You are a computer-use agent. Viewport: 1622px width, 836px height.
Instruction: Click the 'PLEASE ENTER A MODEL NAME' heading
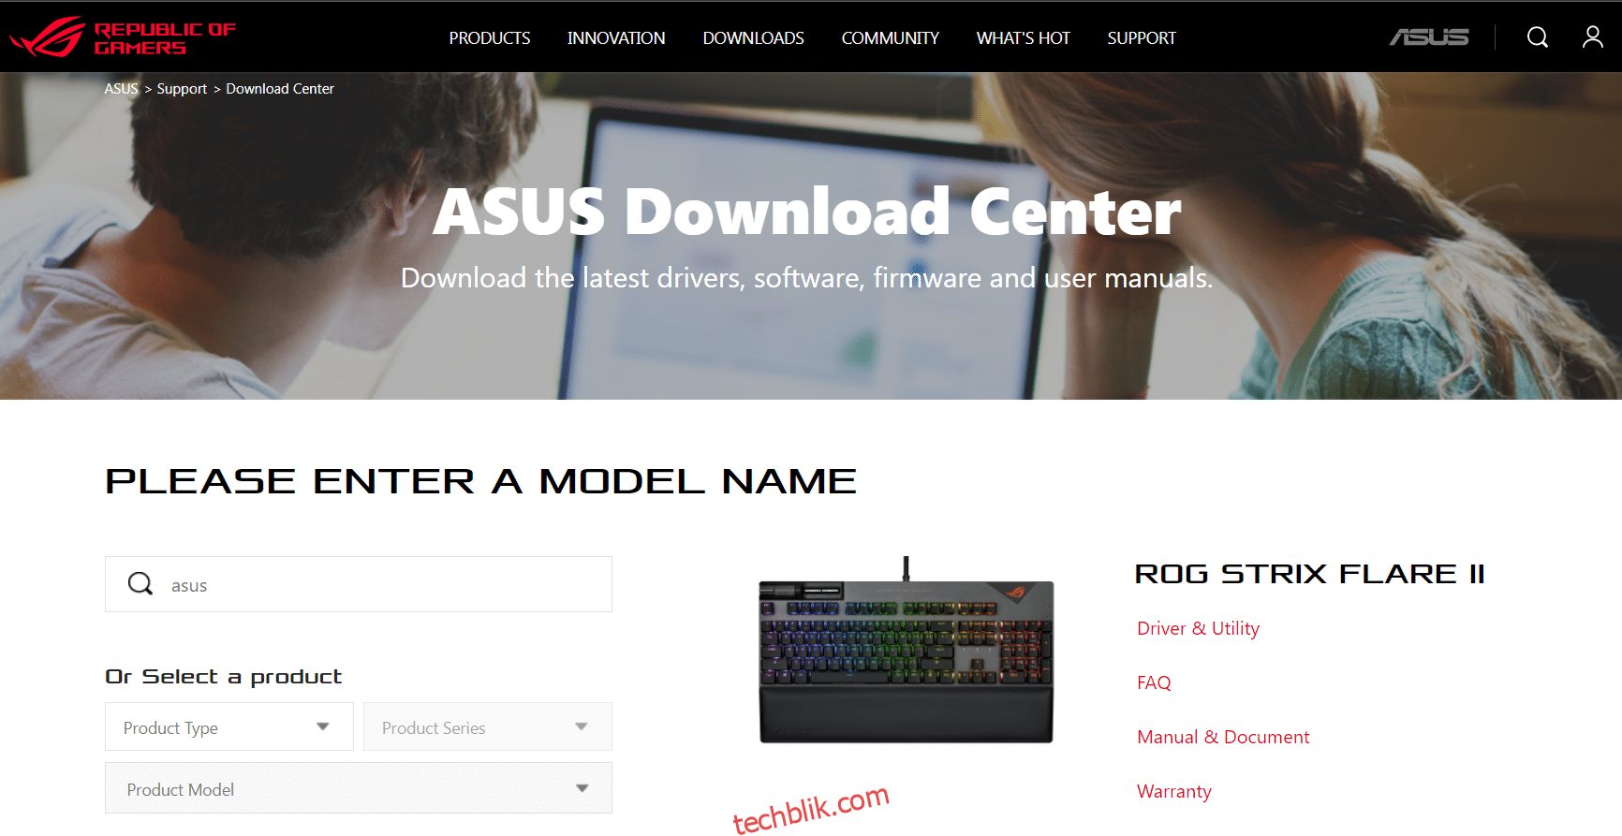(480, 481)
